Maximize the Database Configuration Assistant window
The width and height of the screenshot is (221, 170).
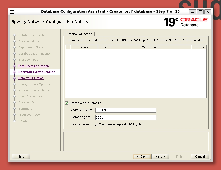tap(200, 12)
